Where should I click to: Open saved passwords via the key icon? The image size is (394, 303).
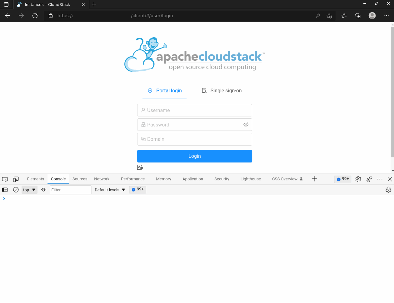tap(318, 16)
